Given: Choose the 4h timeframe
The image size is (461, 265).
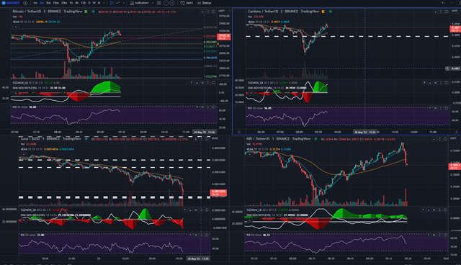Looking at the screenshot, I should [x=77, y=3].
